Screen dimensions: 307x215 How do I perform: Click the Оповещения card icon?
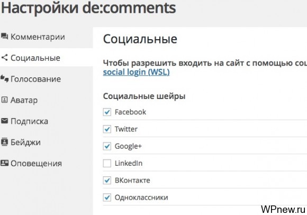click(x=5, y=163)
